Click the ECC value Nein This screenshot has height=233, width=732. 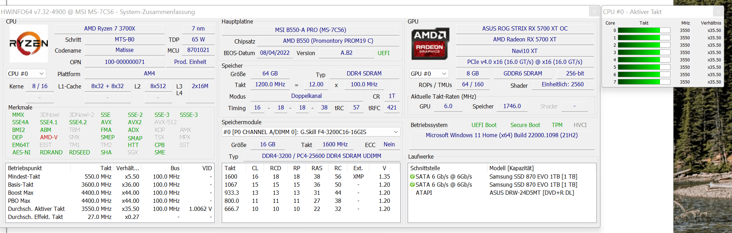click(x=389, y=145)
